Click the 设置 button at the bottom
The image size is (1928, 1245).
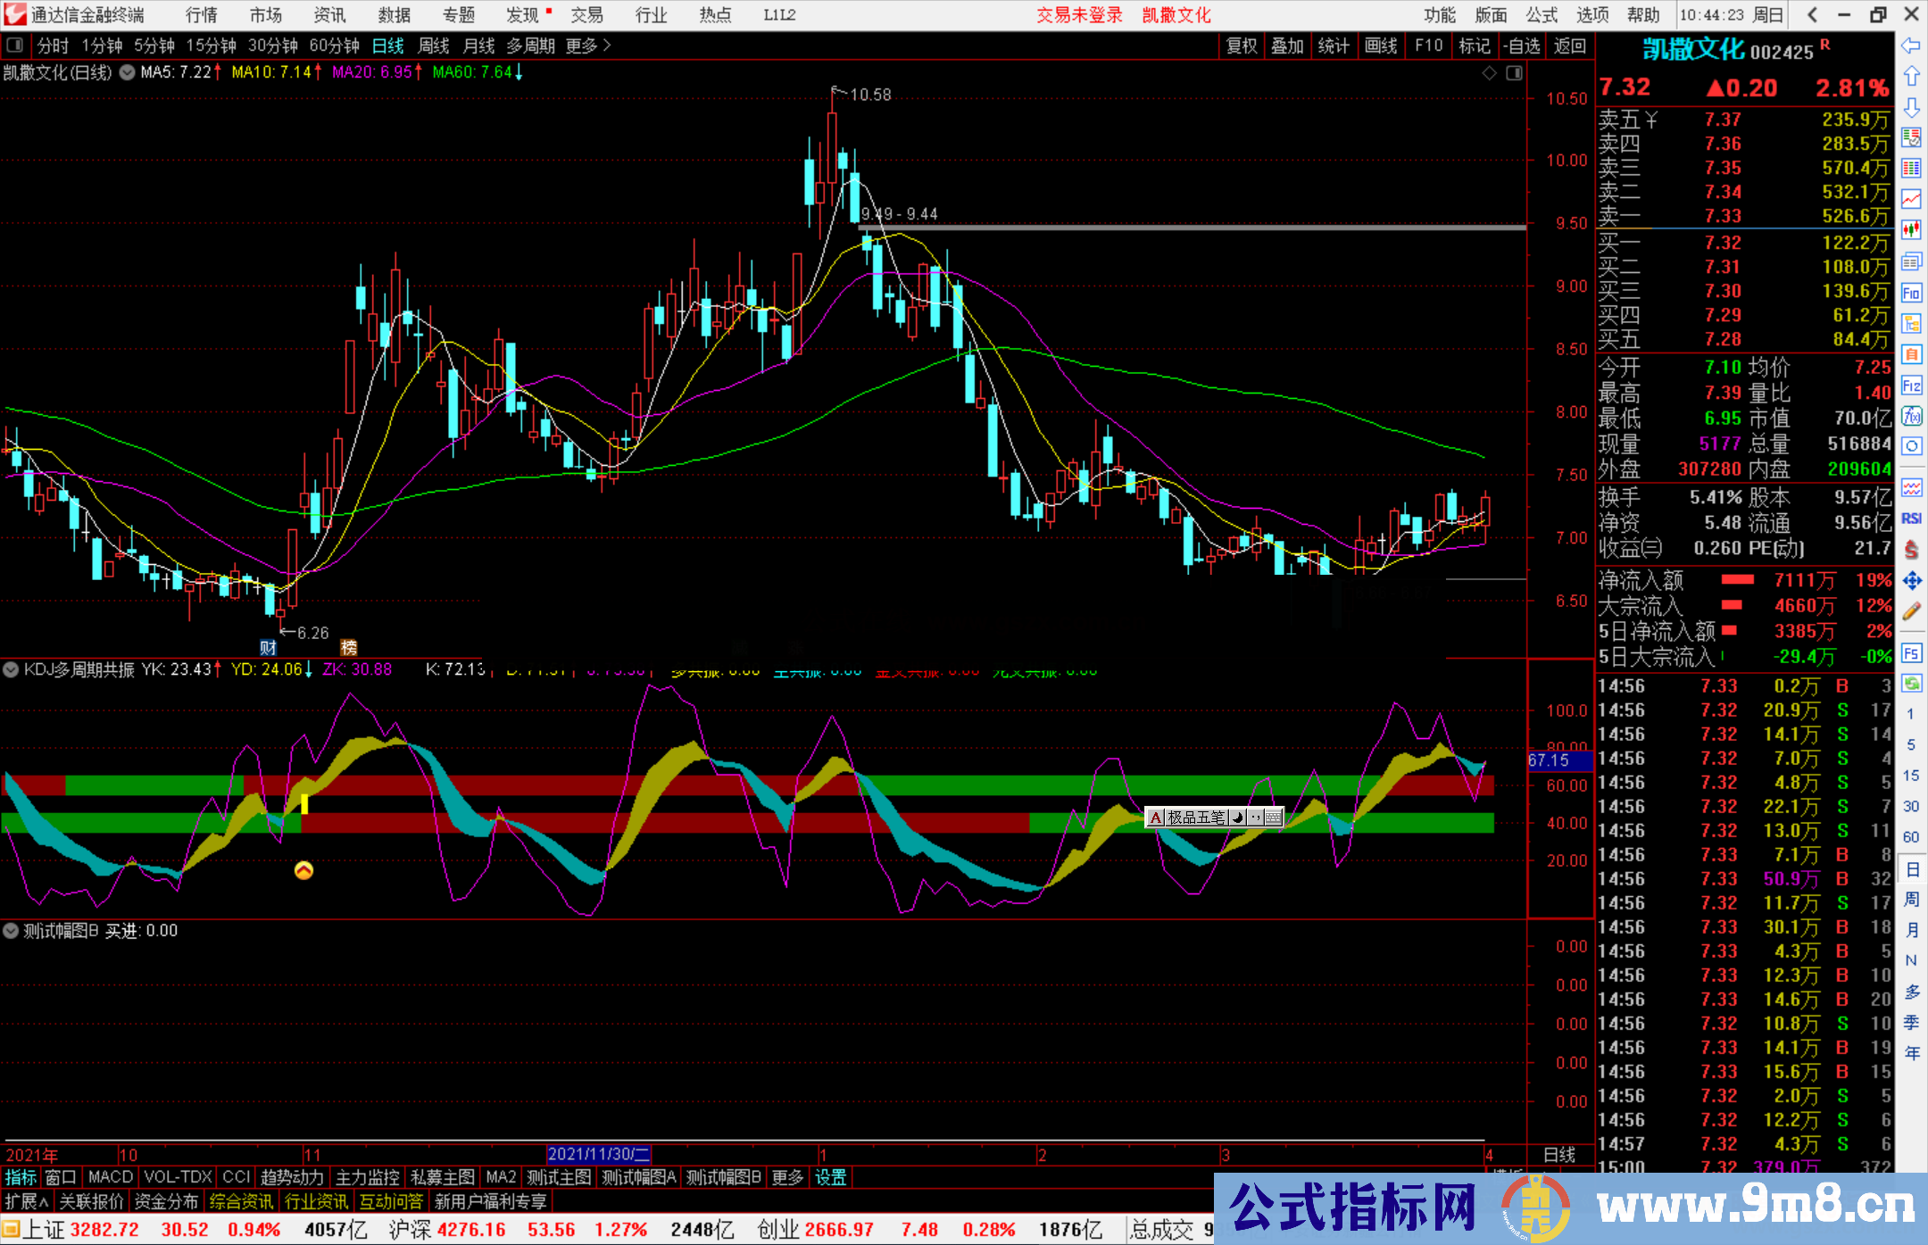[x=830, y=1177]
